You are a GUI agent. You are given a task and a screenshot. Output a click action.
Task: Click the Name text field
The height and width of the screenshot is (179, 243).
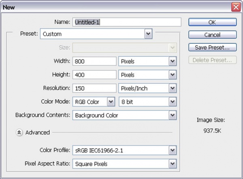tap(126, 22)
